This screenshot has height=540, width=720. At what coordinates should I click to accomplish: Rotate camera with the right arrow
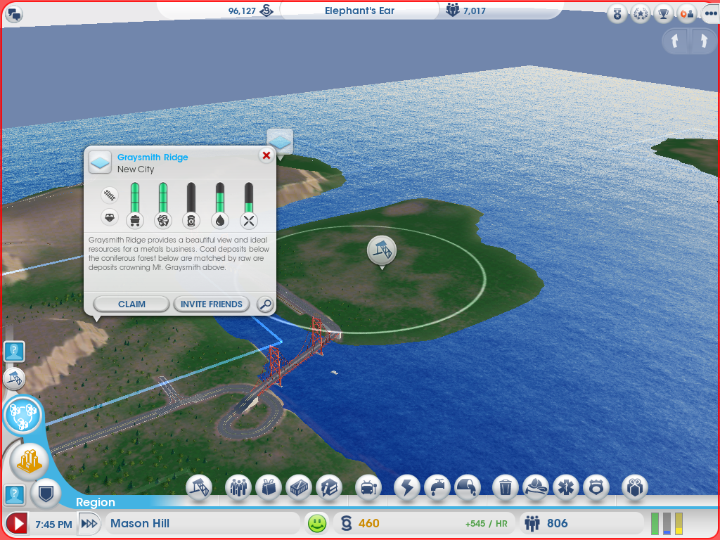(703, 41)
